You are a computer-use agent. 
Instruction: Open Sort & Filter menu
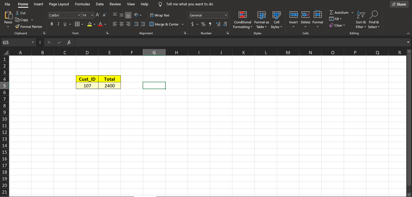tap(360, 20)
